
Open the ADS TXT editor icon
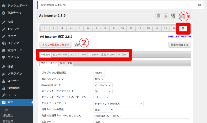coord(173,16)
